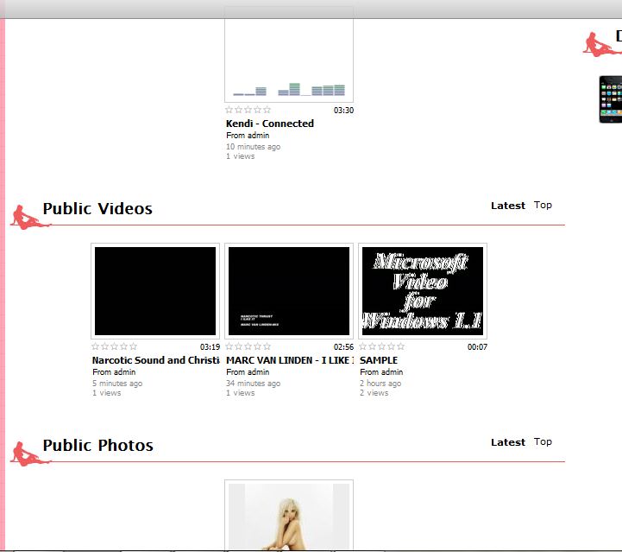Select Latest tab in Public Videos
This screenshot has width=622, height=552.
(508, 206)
